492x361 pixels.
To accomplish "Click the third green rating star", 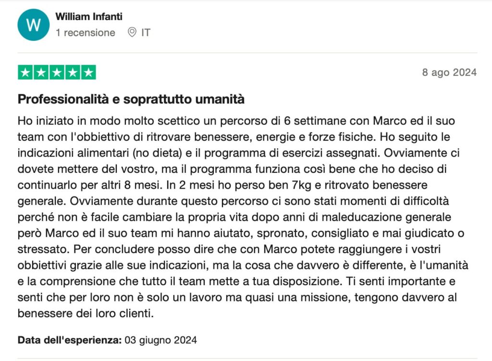I will (57, 72).
